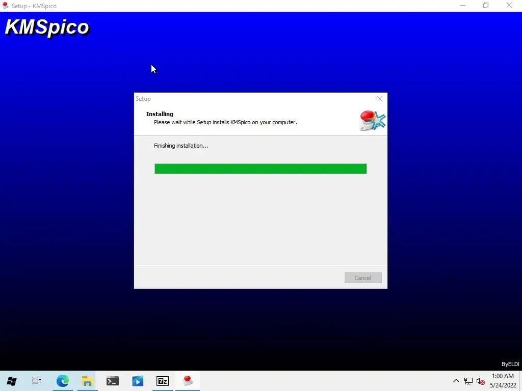Select the KMSpico setup taskbar icon
Screen dimensions: 522x391
tap(188, 381)
